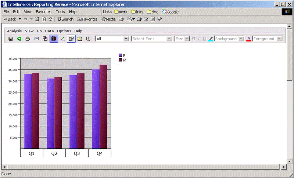Click the Q4 axis label
This screenshot has height=178, width=294.
pos(100,153)
